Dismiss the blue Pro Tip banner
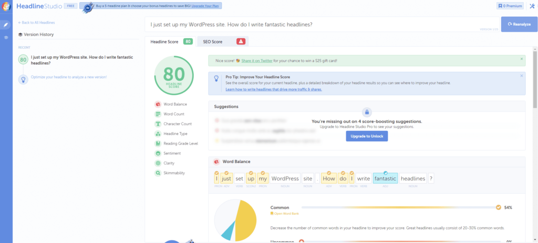Viewport: 538px width, 243px height. [x=522, y=75]
